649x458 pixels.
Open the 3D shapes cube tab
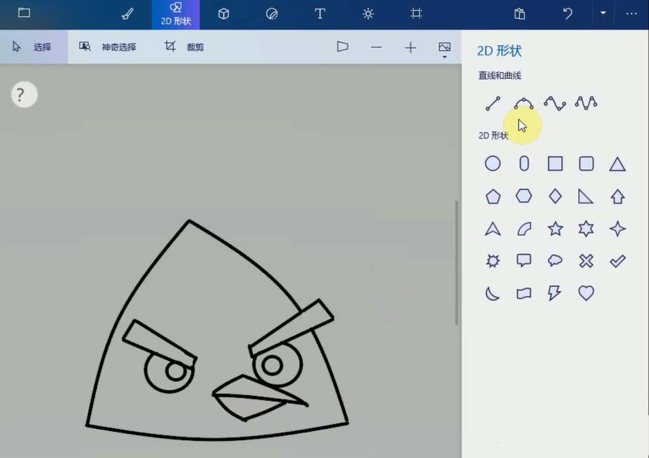(223, 14)
